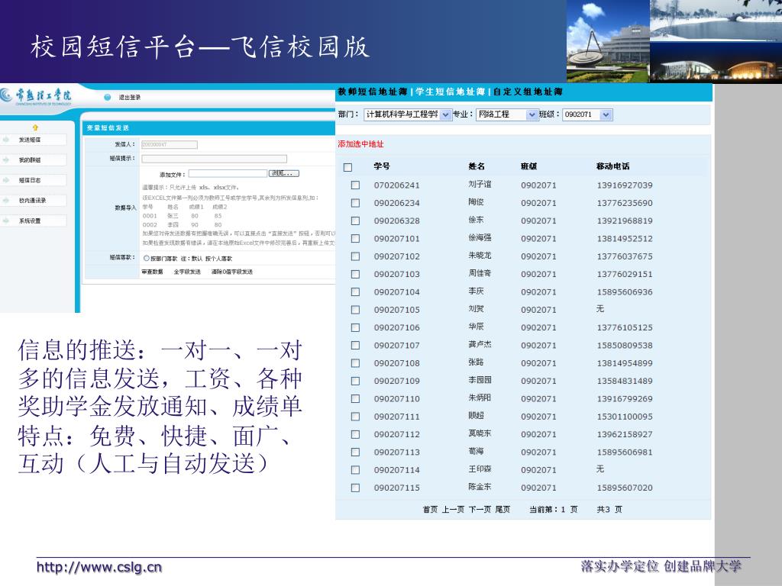This screenshot has height=586, width=782.
Task: Switch to 自定义组地址簿 tab
Action: pos(528,92)
